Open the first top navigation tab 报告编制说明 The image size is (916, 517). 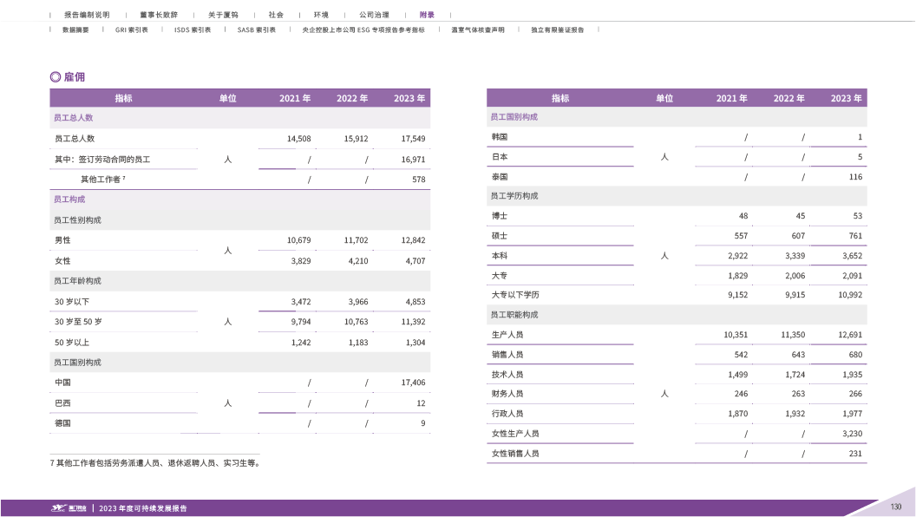point(87,16)
